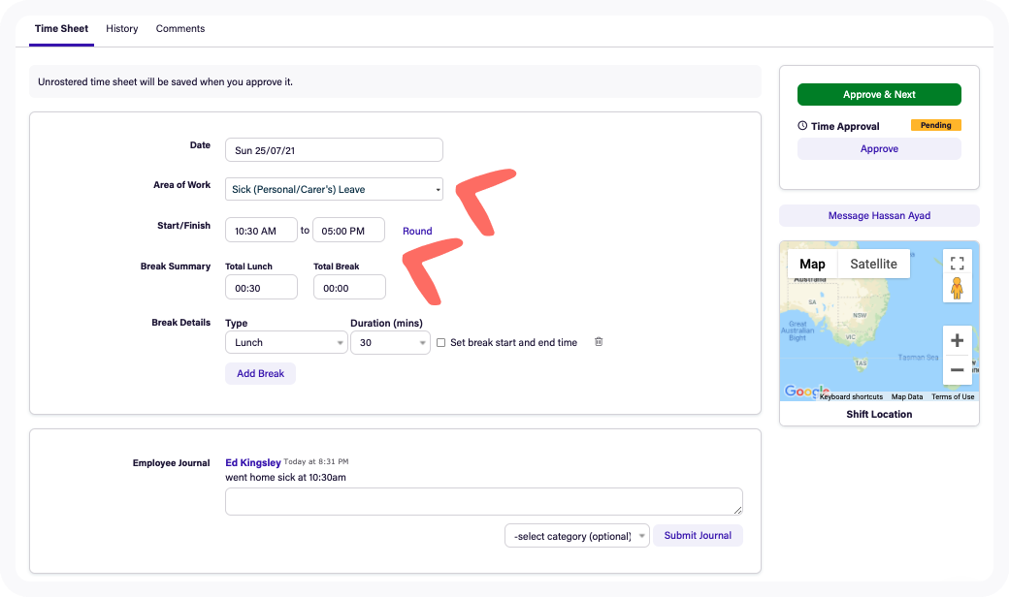Delete the Lunch break with trash icon

pyautogui.click(x=599, y=342)
